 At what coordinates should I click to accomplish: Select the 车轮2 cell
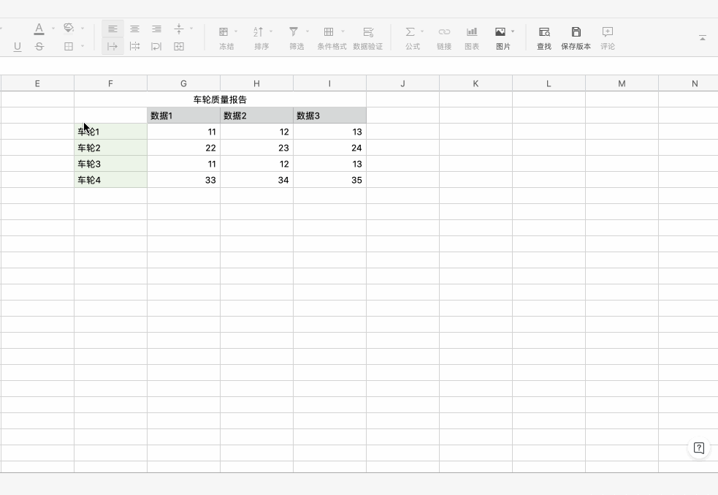pos(110,148)
